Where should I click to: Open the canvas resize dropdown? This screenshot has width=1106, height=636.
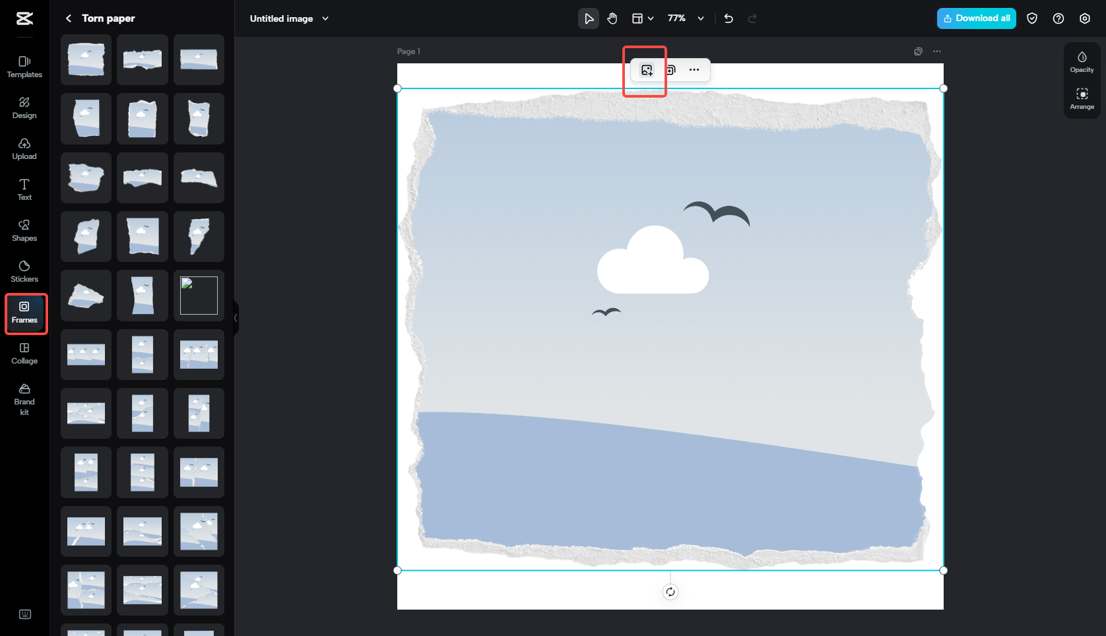click(x=642, y=18)
